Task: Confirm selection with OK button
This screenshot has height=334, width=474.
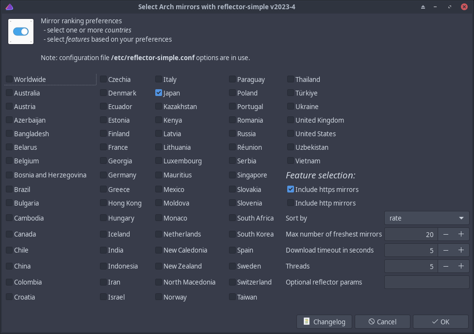Action: click(441, 321)
